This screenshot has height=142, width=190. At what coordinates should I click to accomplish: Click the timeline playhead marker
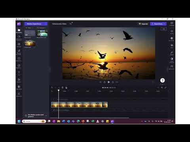point(59,90)
